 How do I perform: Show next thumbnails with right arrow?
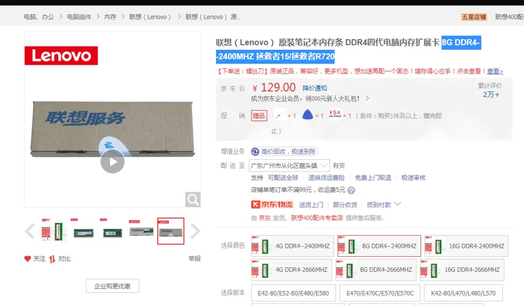[195, 231]
